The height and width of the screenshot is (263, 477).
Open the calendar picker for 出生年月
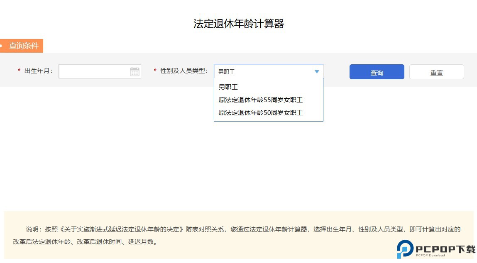tap(135, 71)
